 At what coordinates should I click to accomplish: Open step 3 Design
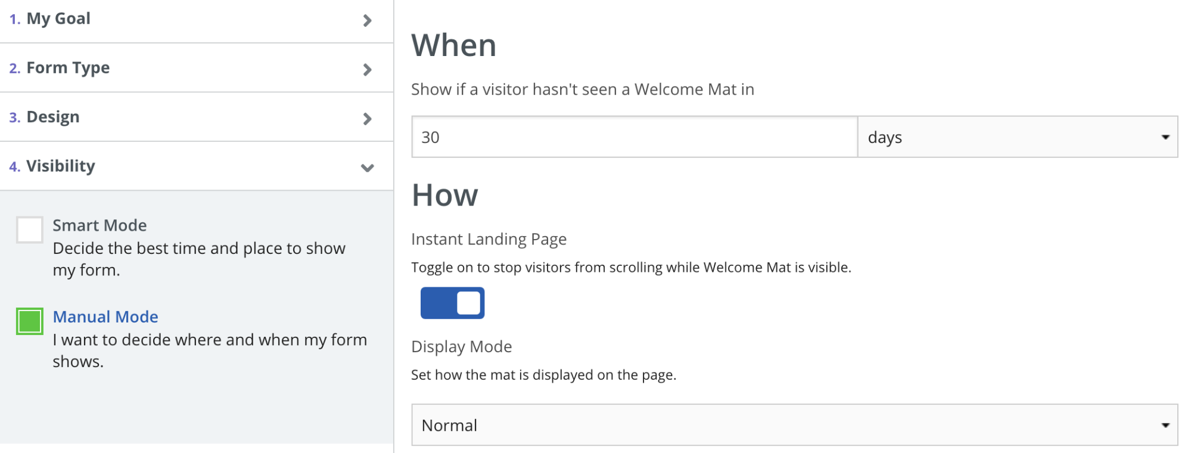pyautogui.click(x=52, y=117)
